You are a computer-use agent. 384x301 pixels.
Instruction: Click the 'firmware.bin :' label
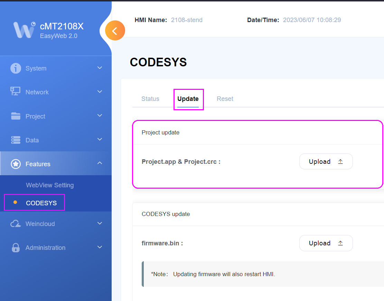point(162,243)
